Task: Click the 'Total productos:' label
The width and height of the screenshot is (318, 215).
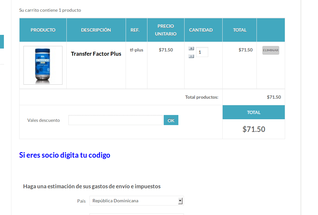Action: (x=201, y=97)
